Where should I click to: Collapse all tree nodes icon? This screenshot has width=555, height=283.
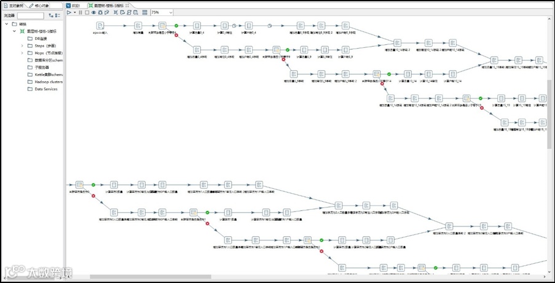pyautogui.click(x=58, y=15)
